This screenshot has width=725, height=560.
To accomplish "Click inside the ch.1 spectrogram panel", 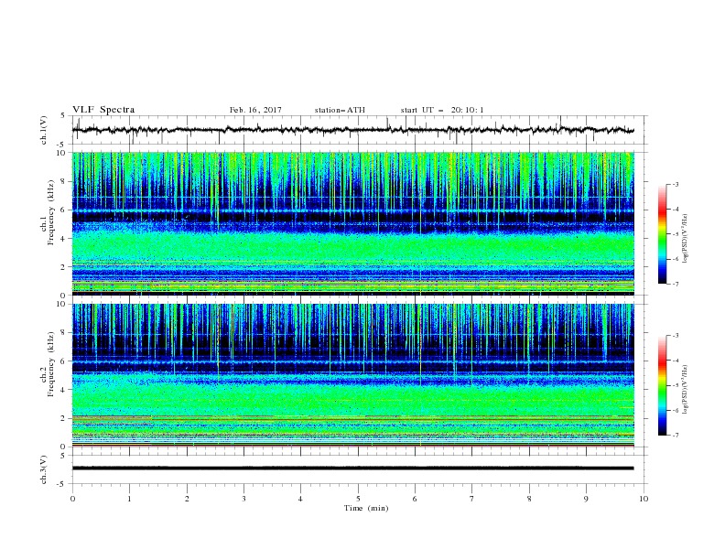I will 352,223.
